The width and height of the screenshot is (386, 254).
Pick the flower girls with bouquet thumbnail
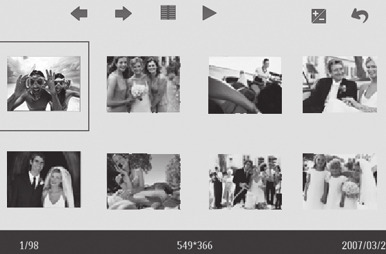(x=339, y=182)
